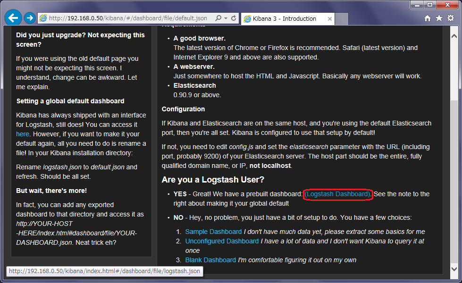Click the 'A webserver.' requirement item
The width and height of the screenshot is (462, 283).
click(x=194, y=67)
